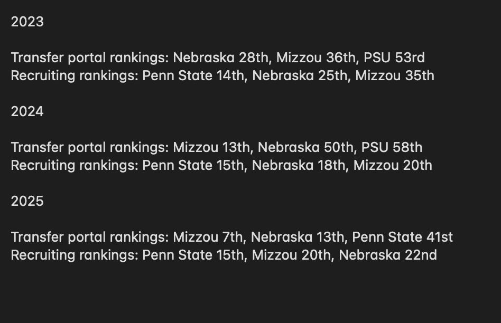The width and height of the screenshot is (501, 323).
Task: Place cursor on 2024 transfer portal rankings line
Action: click(x=217, y=148)
